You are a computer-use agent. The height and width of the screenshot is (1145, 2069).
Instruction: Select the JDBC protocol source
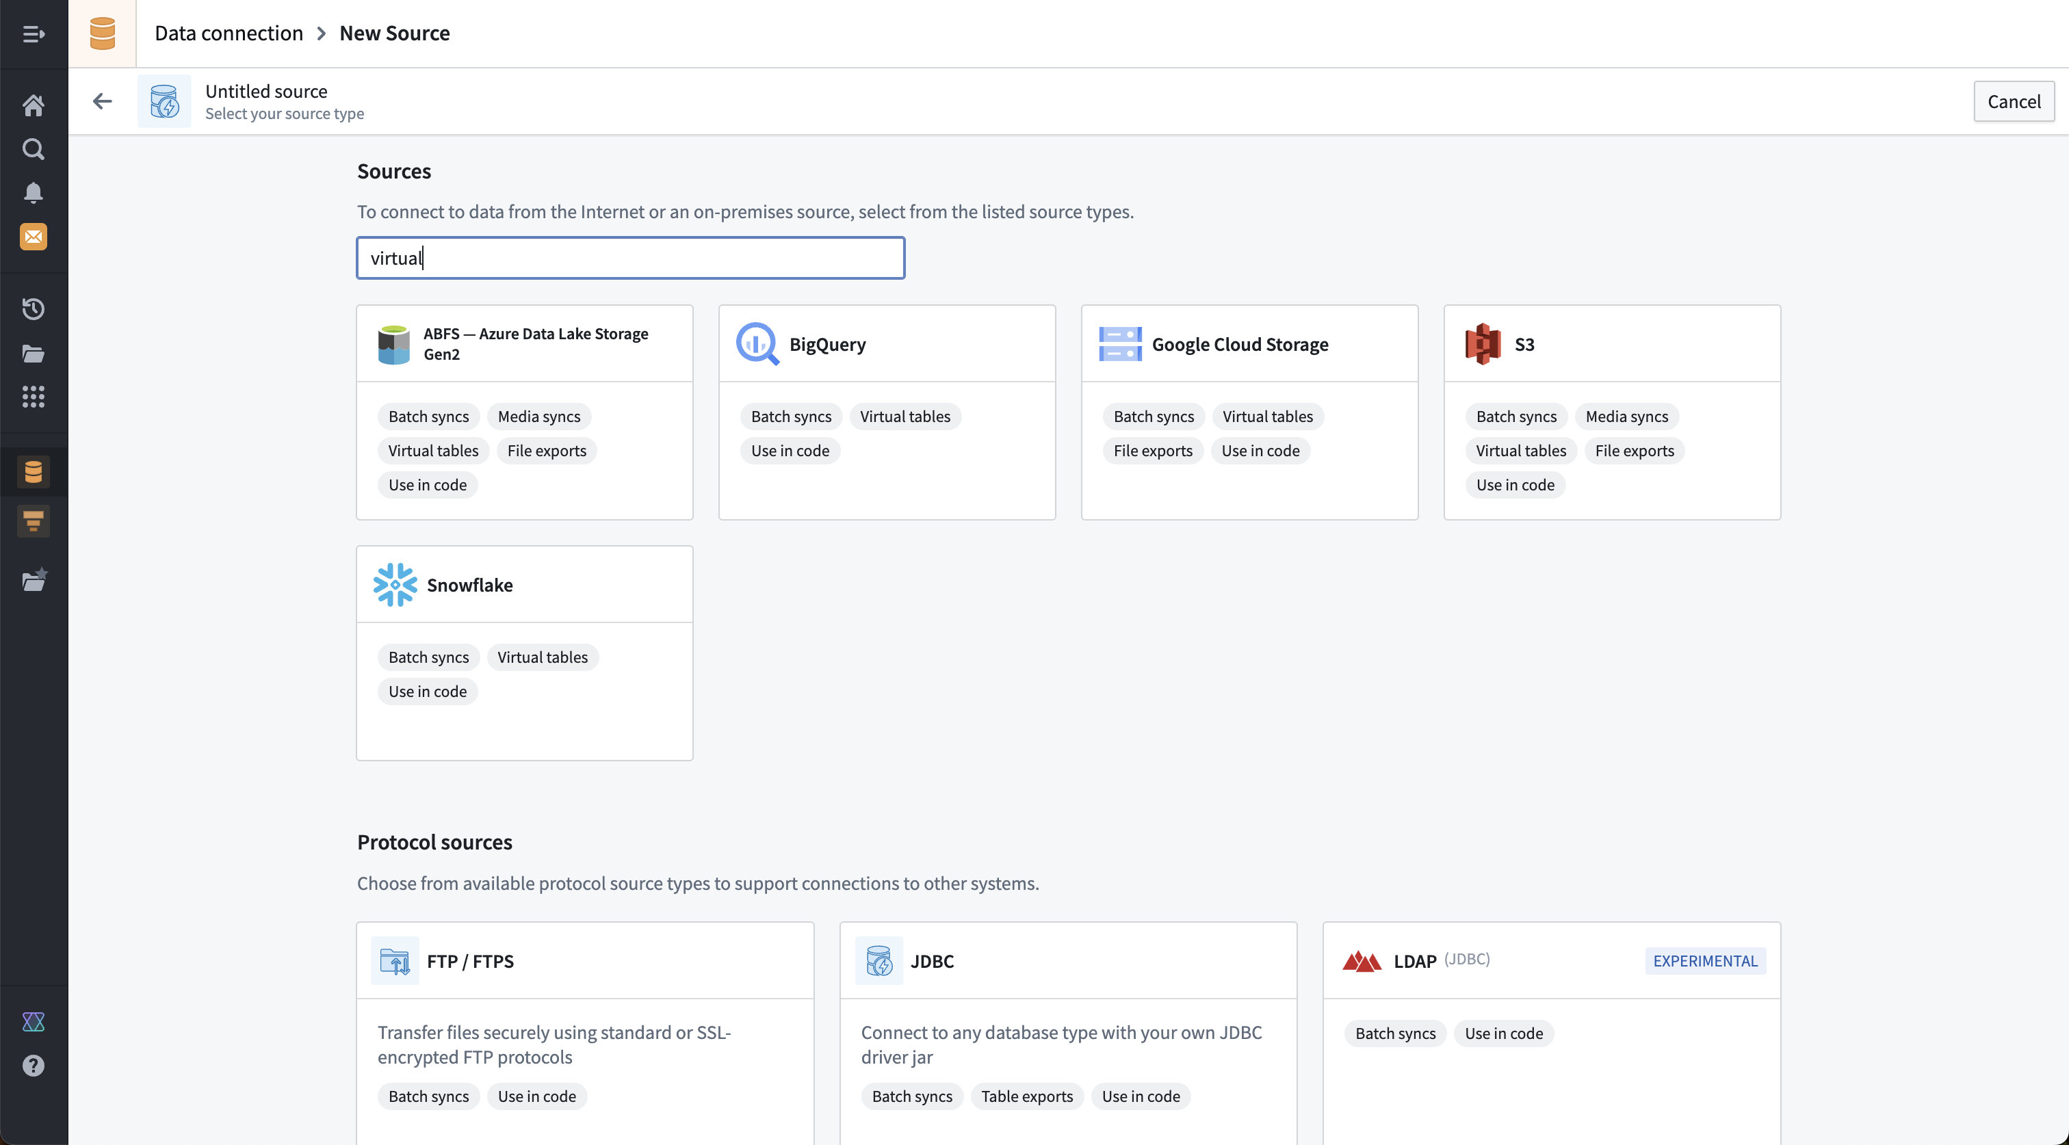pos(1068,1033)
